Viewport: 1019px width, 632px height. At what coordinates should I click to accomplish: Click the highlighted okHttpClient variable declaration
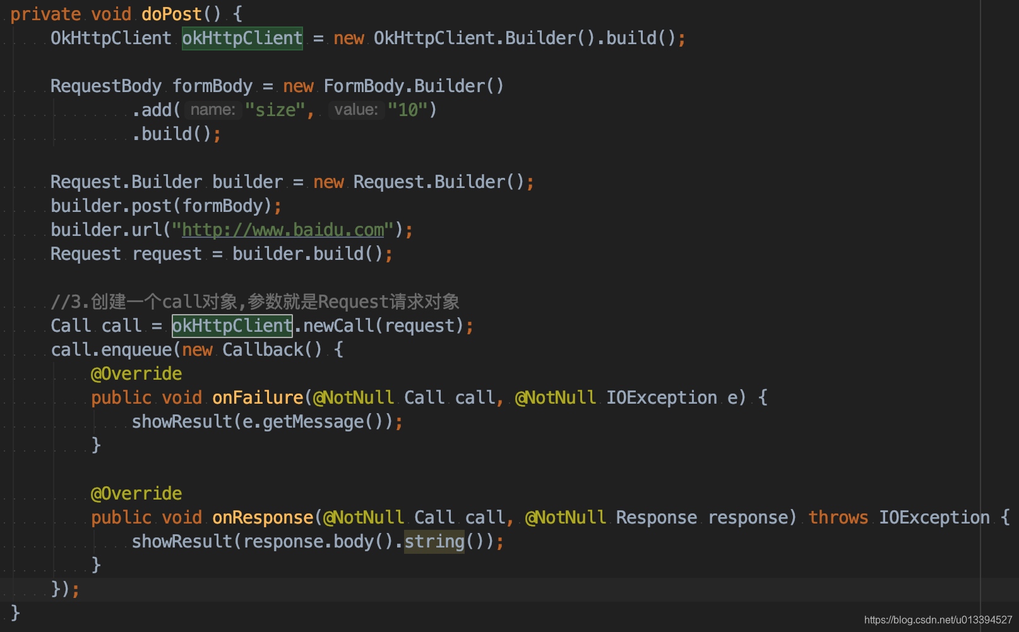[242, 38]
